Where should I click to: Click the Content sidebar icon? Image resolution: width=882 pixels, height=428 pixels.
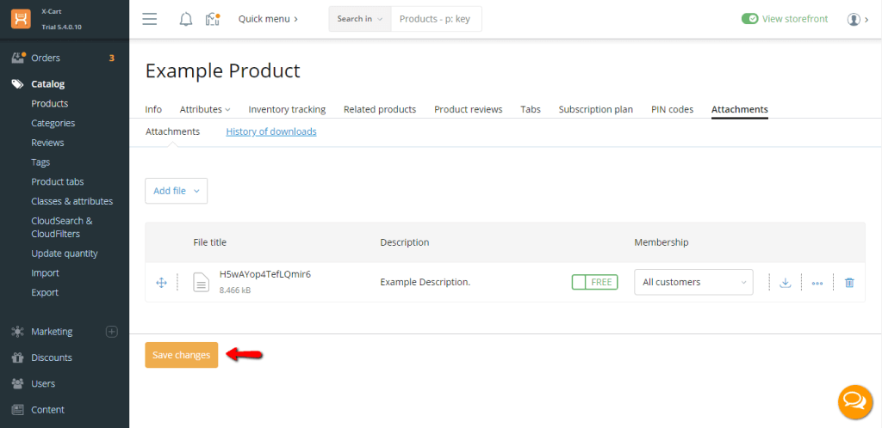(17, 409)
